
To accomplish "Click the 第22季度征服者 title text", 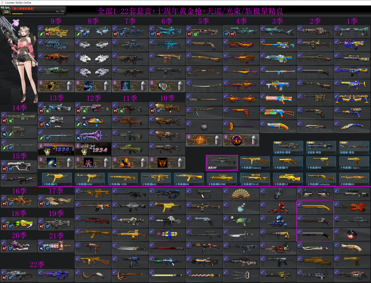I will pos(23,9).
